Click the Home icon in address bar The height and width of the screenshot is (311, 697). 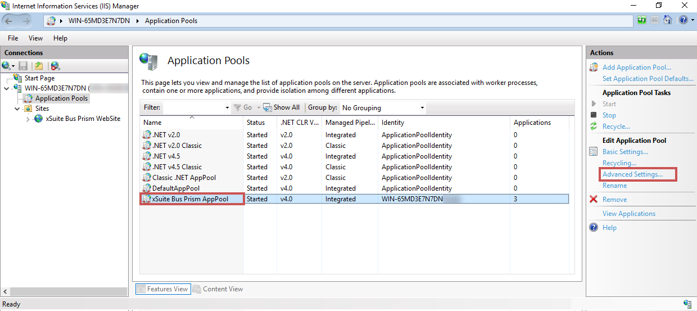click(x=668, y=20)
